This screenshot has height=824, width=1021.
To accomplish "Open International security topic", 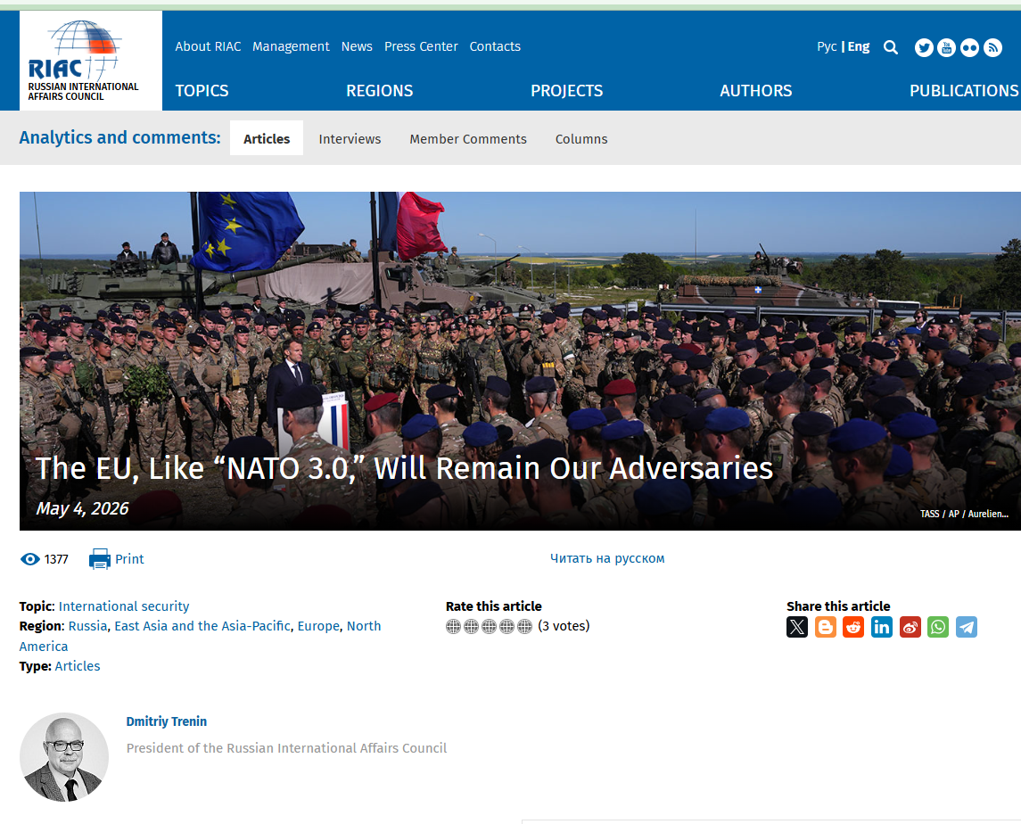I will (124, 606).
